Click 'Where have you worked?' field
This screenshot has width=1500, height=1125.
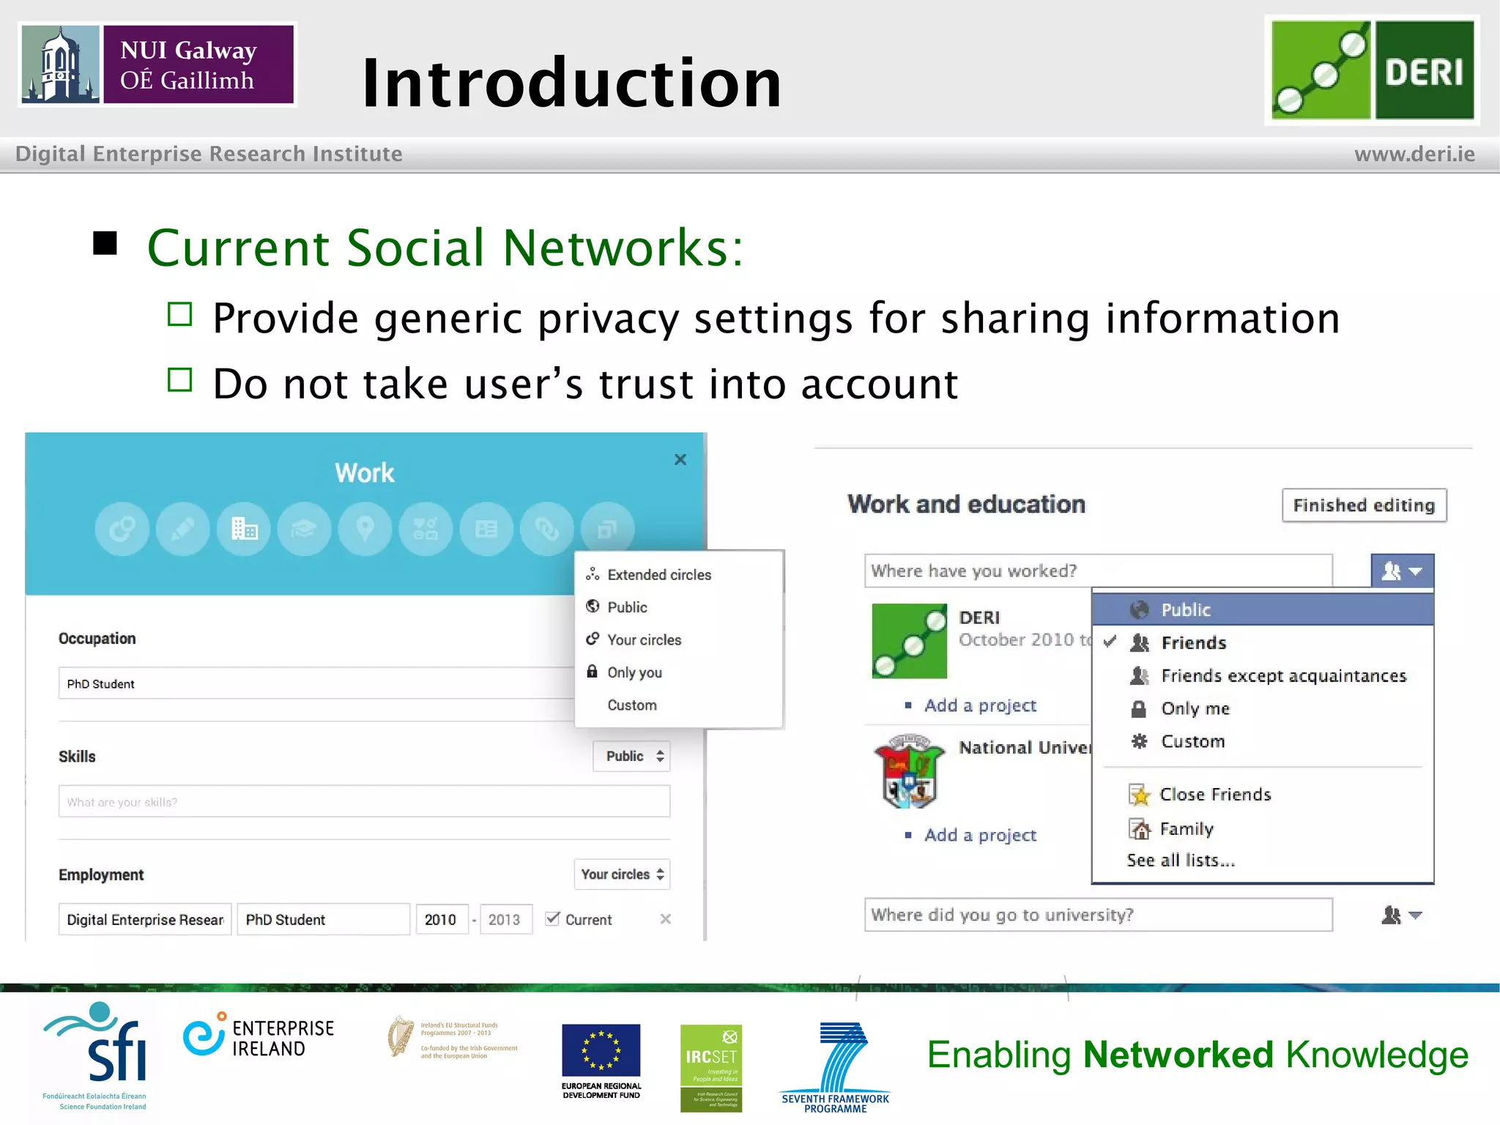(x=1098, y=571)
